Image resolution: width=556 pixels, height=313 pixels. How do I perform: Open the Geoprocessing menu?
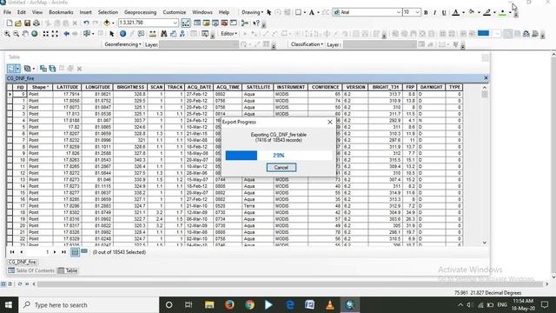click(x=140, y=12)
